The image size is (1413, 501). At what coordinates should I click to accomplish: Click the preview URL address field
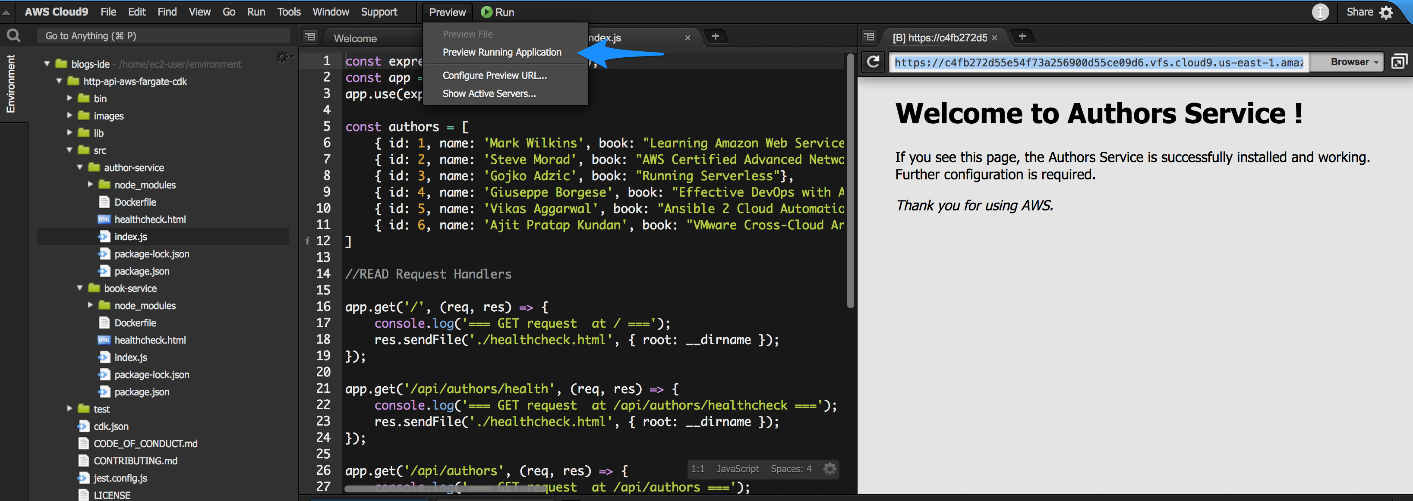[1098, 63]
